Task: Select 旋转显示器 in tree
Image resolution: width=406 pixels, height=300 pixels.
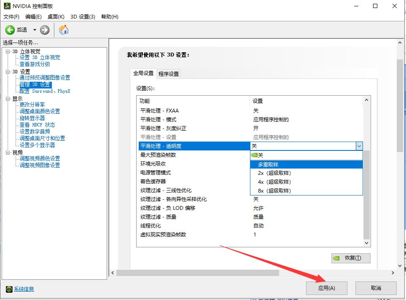Action: (x=32, y=118)
